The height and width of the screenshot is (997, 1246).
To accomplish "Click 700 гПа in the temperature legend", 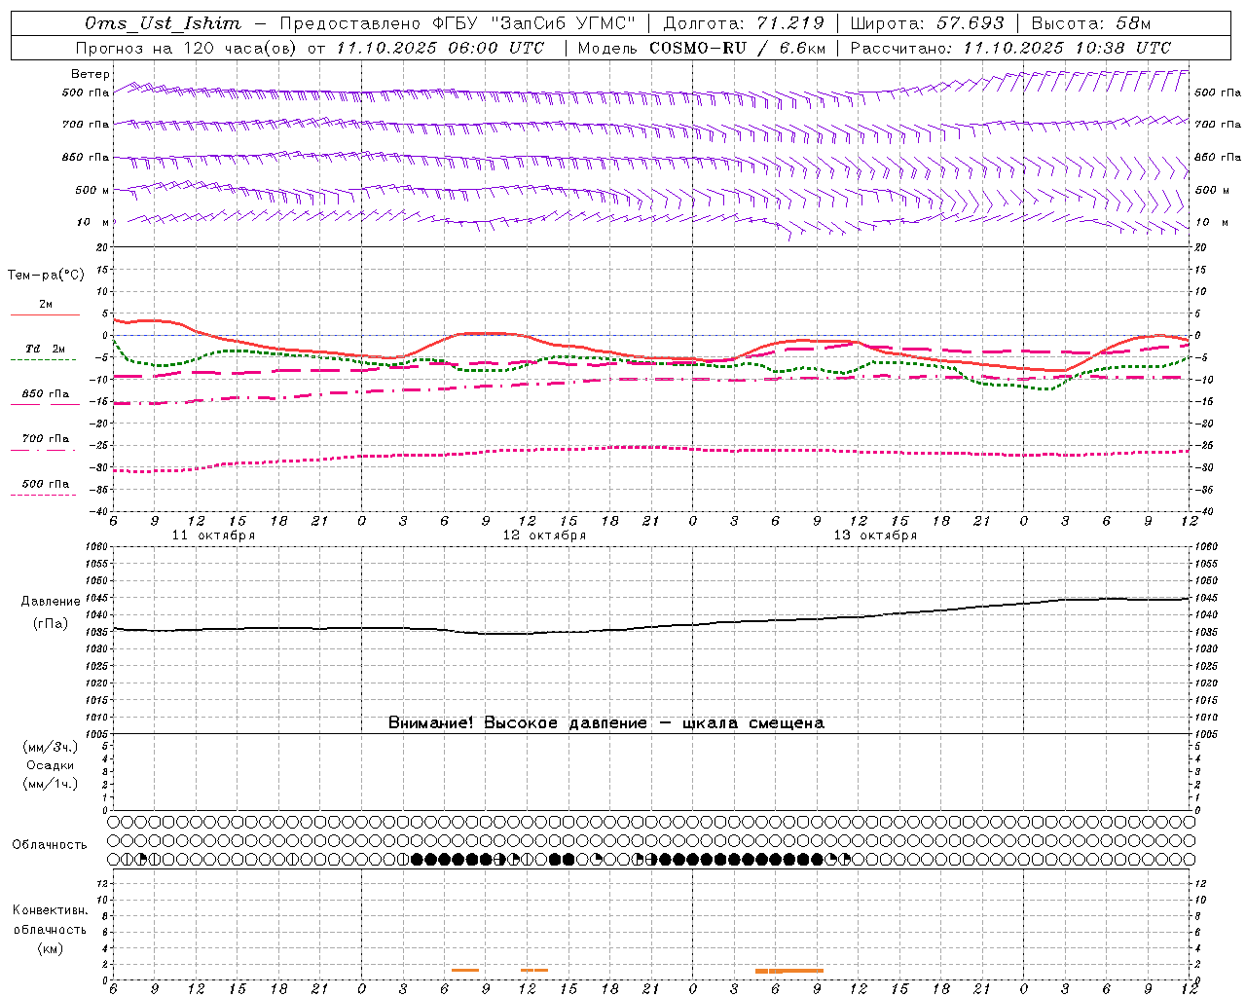I will coord(46,439).
